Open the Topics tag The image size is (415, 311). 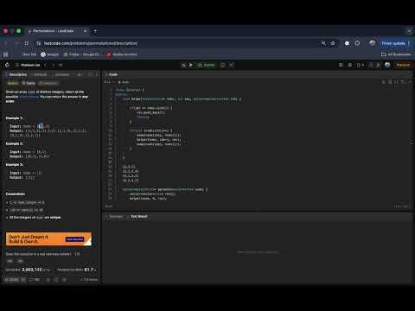pos(29,83)
